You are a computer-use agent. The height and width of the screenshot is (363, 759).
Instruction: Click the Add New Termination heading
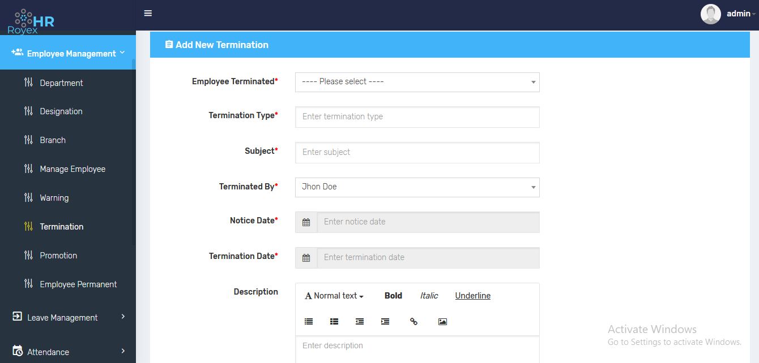click(x=222, y=45)
